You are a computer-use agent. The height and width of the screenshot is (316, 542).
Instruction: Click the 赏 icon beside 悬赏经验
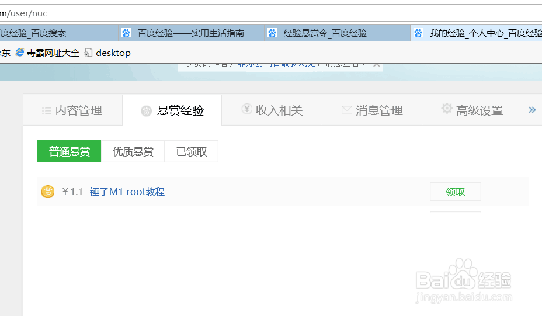(146, 111)
